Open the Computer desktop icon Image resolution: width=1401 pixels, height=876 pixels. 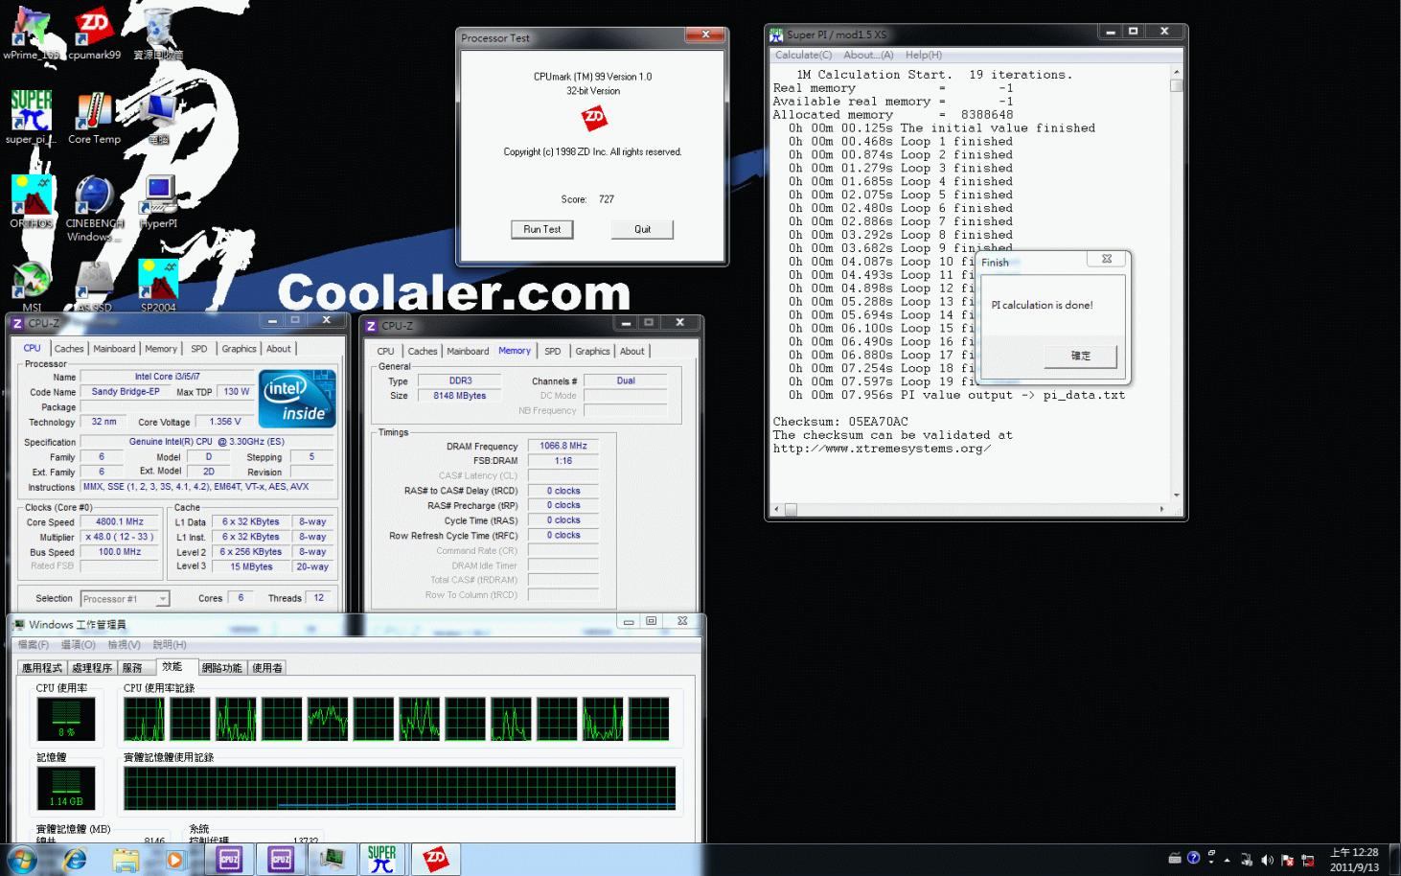(158, 117)
